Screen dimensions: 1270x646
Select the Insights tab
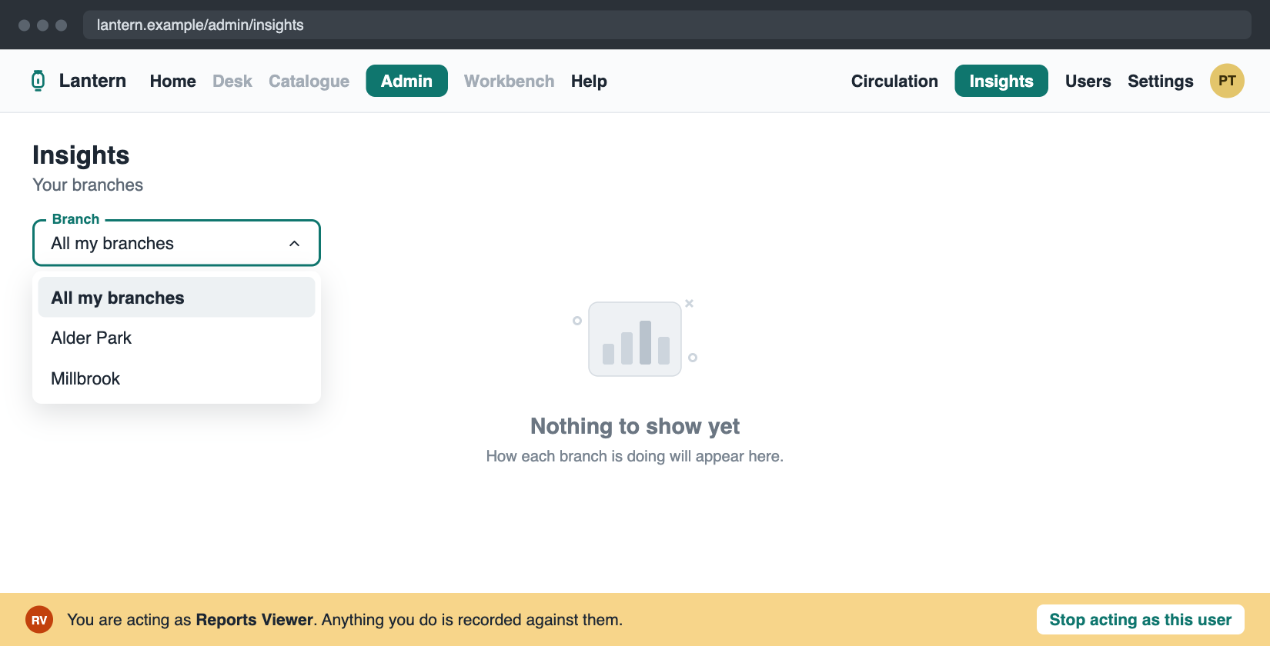click(1001, 81)
